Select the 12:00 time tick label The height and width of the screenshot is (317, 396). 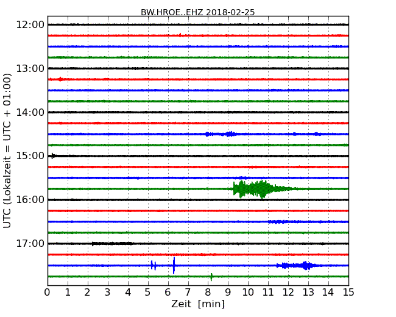coord(30,25)
